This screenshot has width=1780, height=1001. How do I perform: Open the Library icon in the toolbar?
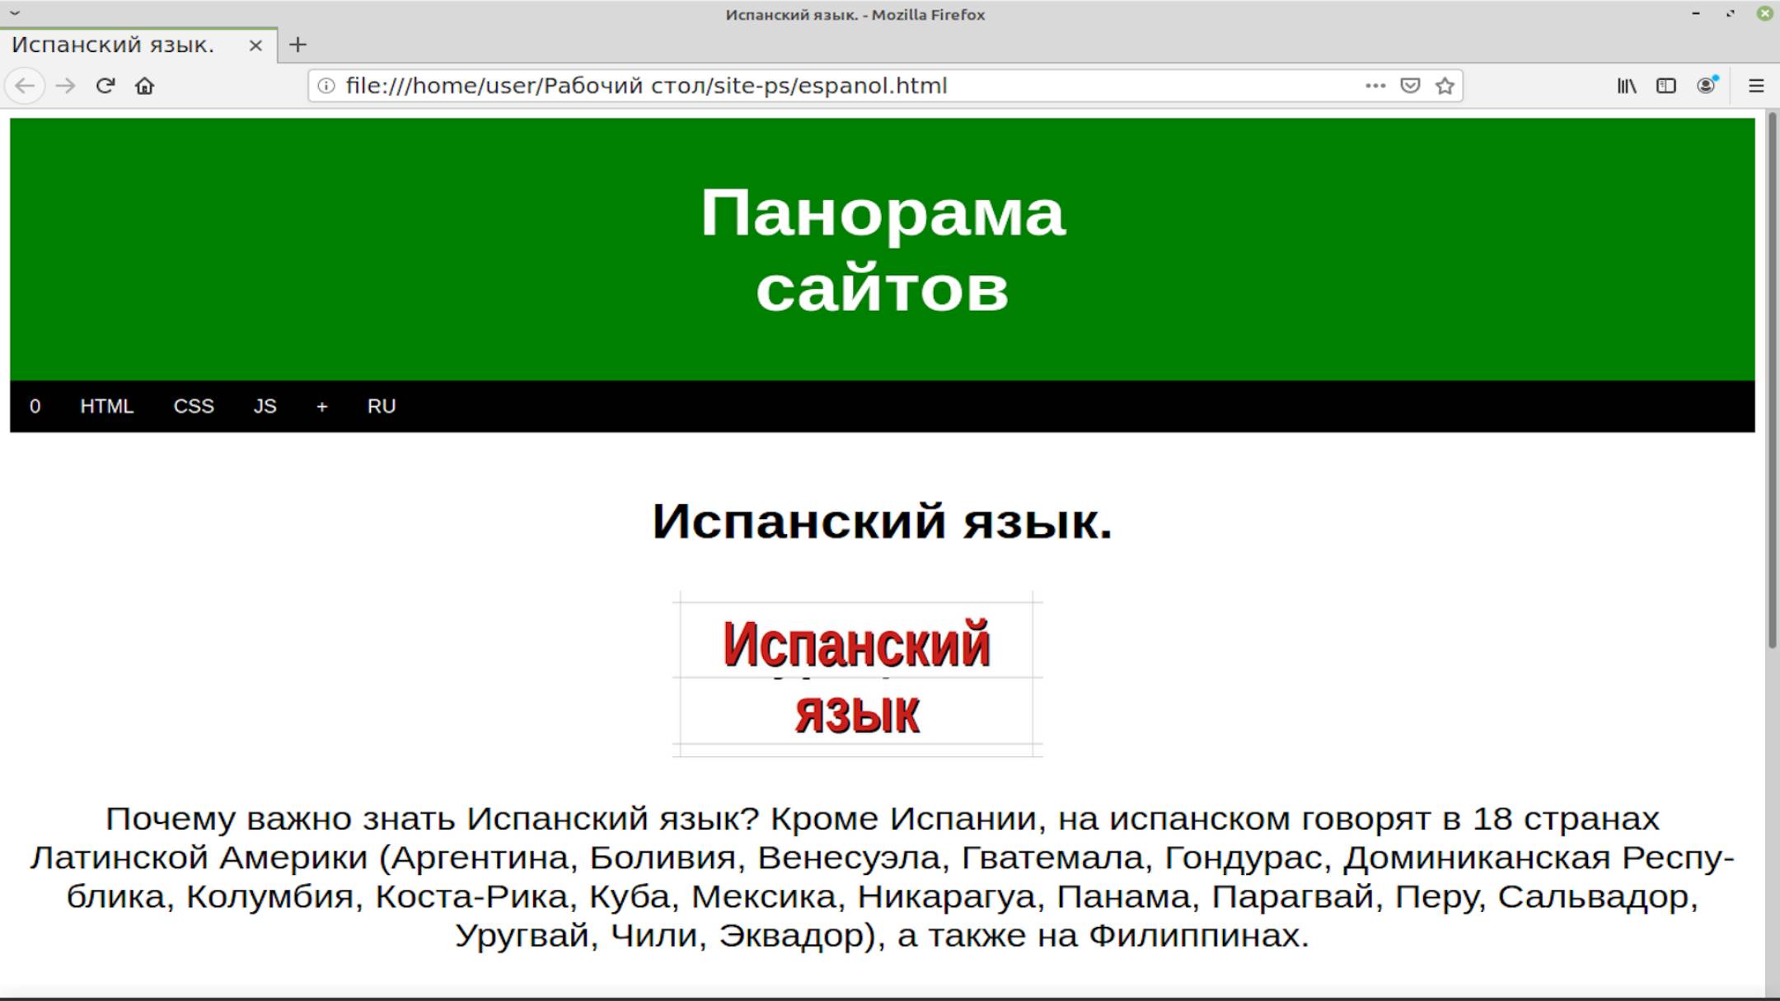point(1628,85)
